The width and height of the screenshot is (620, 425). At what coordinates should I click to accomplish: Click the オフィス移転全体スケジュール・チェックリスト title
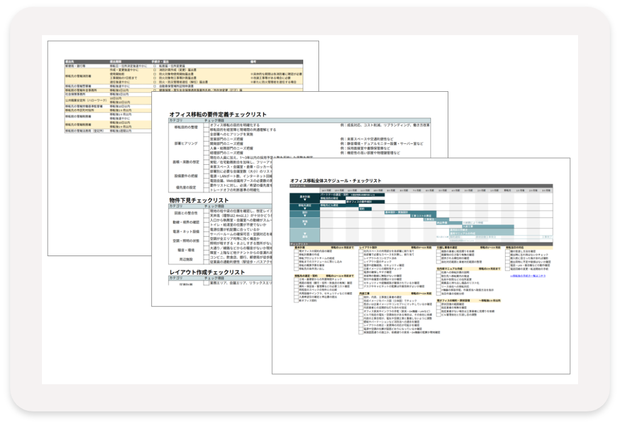tap(336, 180)
